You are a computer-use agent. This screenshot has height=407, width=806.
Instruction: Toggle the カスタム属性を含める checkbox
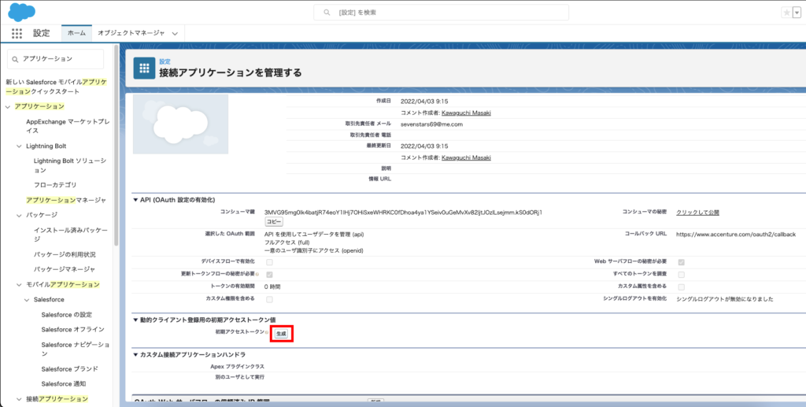681,287
